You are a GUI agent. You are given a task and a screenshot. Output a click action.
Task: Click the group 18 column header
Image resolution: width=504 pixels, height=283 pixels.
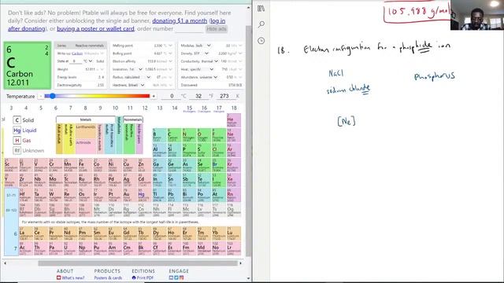click(x=234, y=108)
